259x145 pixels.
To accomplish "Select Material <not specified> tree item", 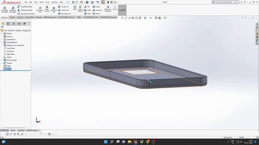I will [15, 46].
